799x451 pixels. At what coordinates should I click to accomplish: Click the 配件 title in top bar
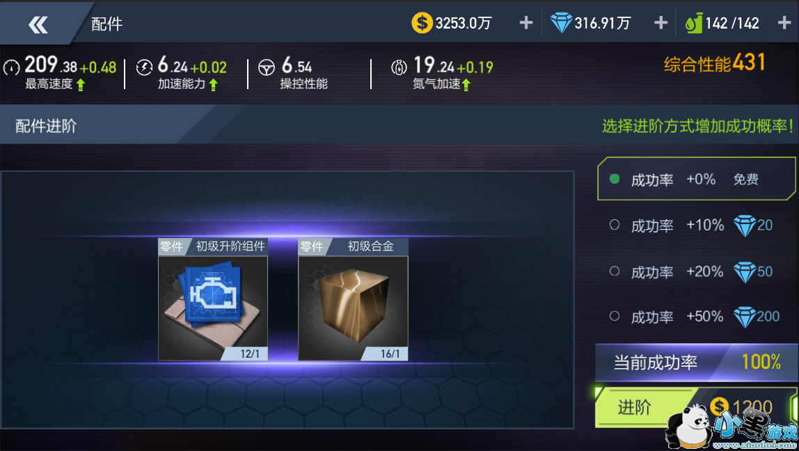[x=107, y=24]
